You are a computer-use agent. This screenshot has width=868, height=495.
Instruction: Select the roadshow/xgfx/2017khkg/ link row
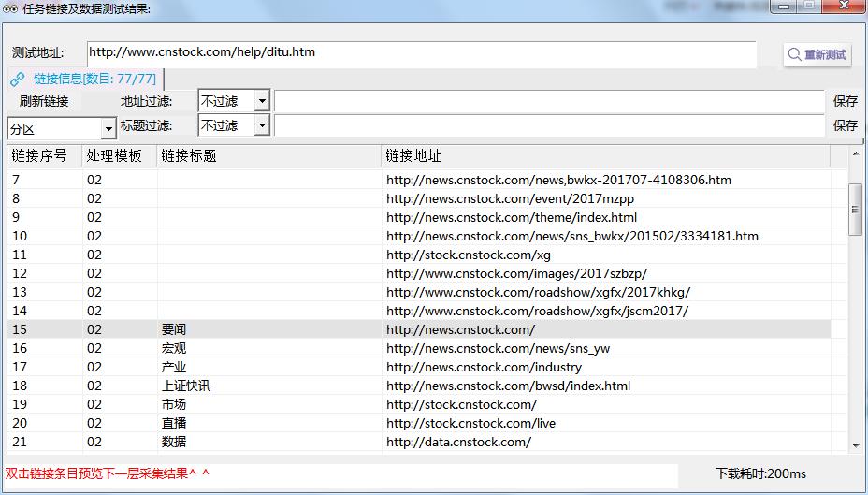point(419,292)
